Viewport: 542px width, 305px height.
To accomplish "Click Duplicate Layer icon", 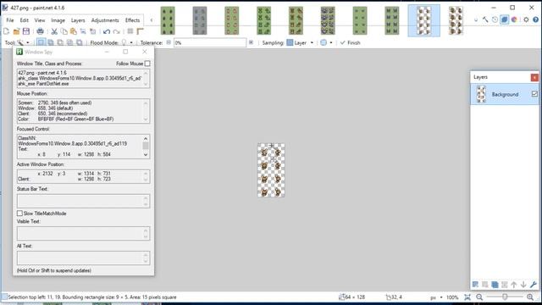I will 495,285.
